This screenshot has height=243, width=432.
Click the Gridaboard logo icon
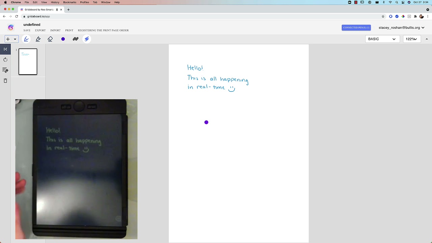tap(11, 28)
